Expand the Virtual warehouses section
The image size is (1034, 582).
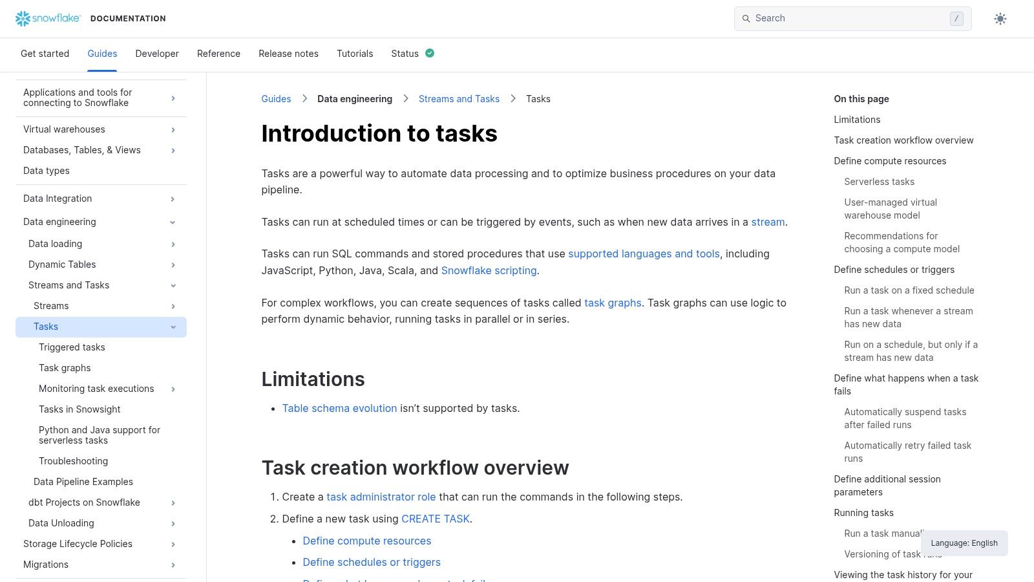tap(173, 129)
